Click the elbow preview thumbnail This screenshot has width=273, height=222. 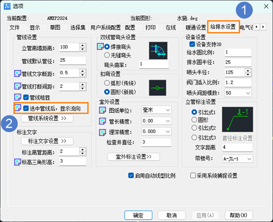point(158,50)
